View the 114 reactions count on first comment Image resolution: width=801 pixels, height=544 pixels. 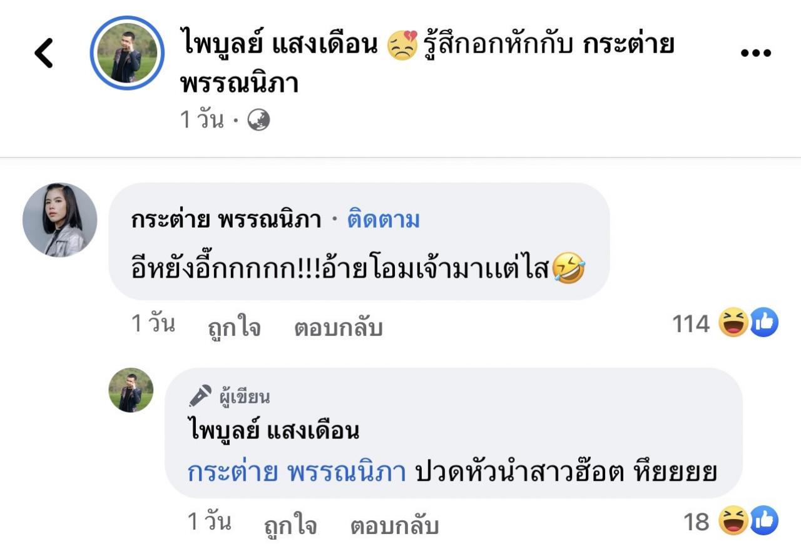(690, 324)
